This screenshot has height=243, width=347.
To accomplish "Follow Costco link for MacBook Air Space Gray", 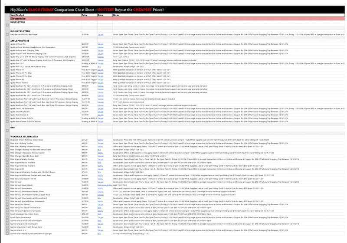I will pos(101,92).
